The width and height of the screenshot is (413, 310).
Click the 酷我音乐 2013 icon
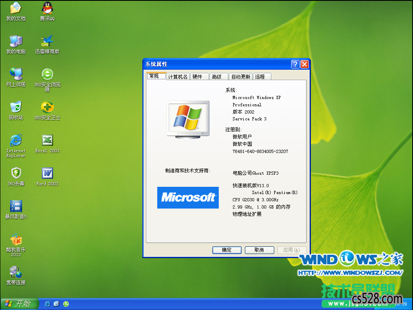pyautogui.click(x=16, y=245)
